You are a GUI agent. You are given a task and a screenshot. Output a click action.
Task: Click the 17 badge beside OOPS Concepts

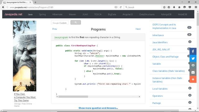click(x=189, y=27)
